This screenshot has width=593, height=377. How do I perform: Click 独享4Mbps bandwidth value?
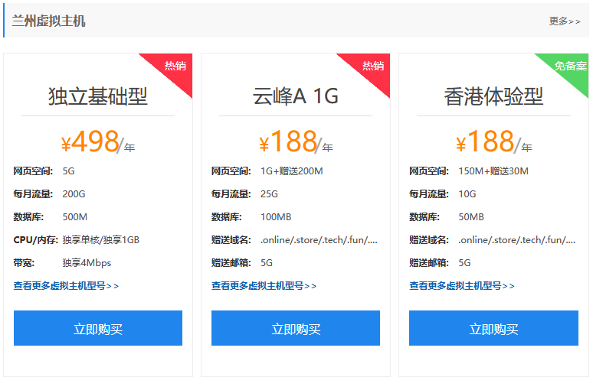click(x=87, y=263)
